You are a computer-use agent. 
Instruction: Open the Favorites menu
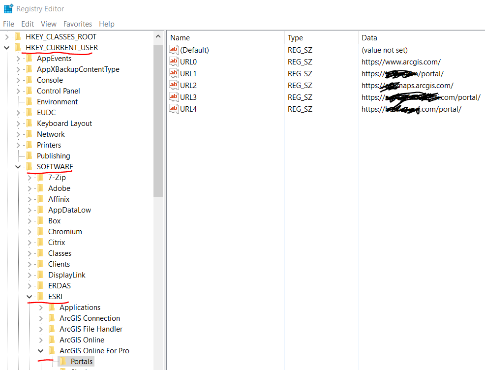click(x=78, y=24)
